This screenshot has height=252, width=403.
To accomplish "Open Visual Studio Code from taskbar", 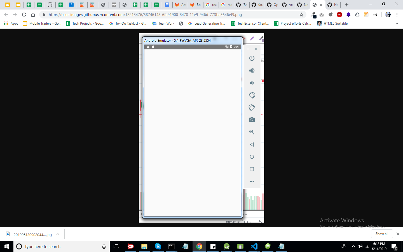I will coord(254,246).
